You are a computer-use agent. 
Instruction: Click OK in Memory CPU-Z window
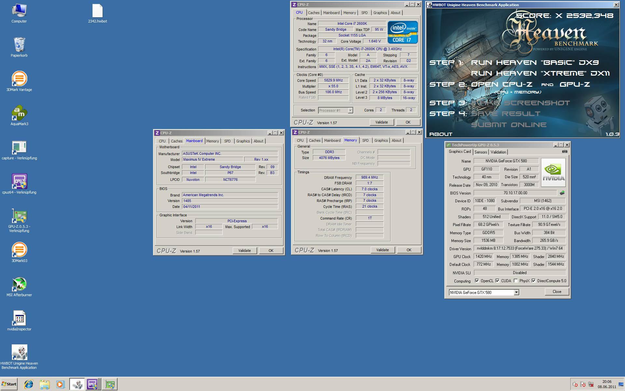pyautogui.click(x=409, y=250)
